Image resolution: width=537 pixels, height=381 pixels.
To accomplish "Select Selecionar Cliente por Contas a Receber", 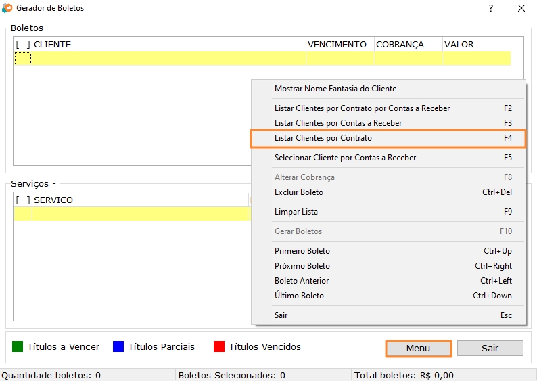I will (x=345, y=158).
